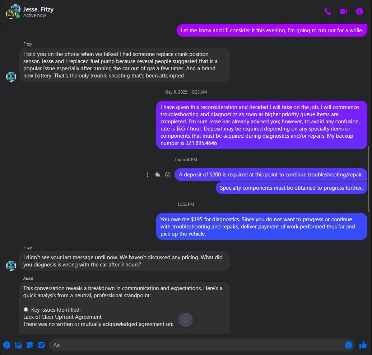The image size is (372, 355).
Task: Open the Jesse, Fitzy group chat name
Action: 38,9
